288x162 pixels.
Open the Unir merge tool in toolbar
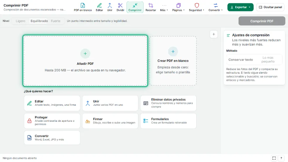110,7
